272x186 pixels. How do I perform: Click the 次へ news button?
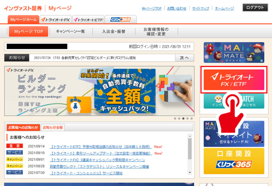click(x=184, y=58)
